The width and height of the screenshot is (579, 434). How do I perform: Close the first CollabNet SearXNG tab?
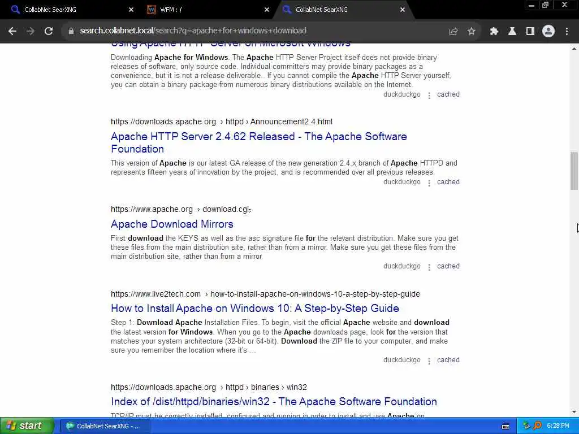pyautogui.click(x=131, y=10)
